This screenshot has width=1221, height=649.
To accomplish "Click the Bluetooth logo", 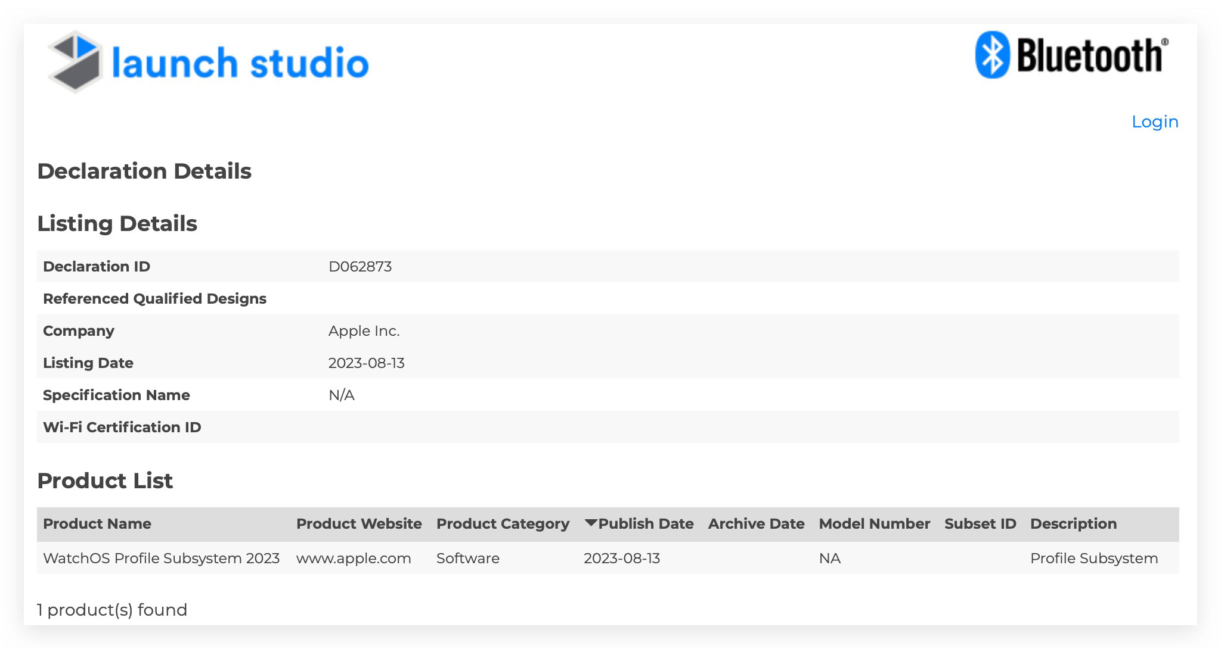I will coord(1071,55).
